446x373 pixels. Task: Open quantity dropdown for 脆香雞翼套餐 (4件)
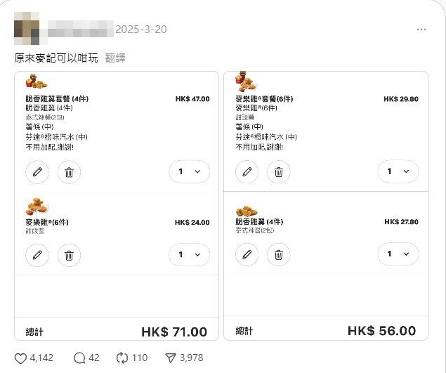(190, 172)
